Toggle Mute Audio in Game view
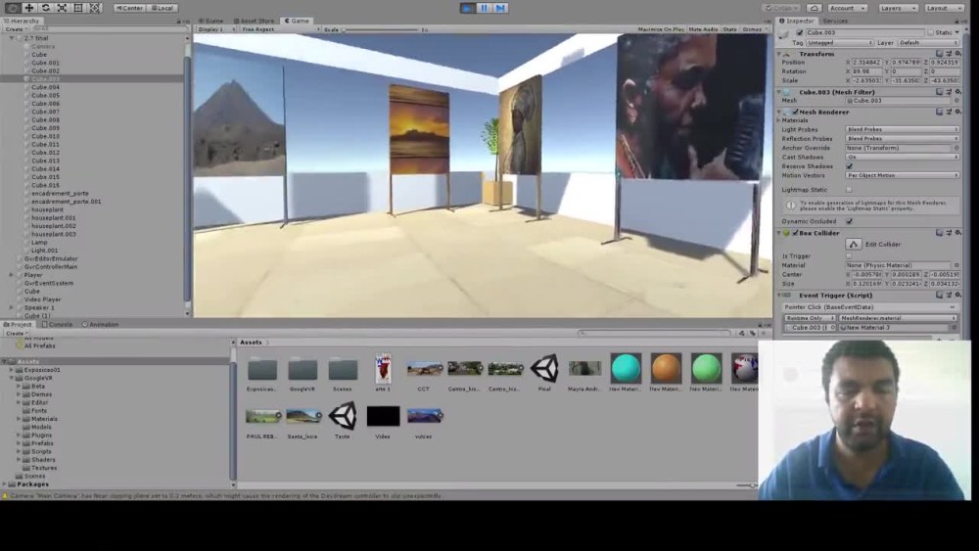The height and width of the screenshot is (551, 979). coord(703,29)
